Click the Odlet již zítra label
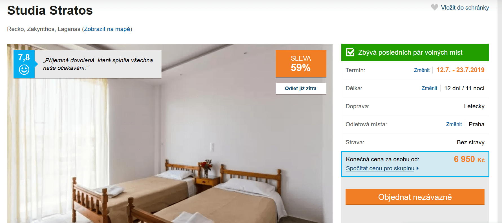Viewport: 502px width, 223px height. 301,89
